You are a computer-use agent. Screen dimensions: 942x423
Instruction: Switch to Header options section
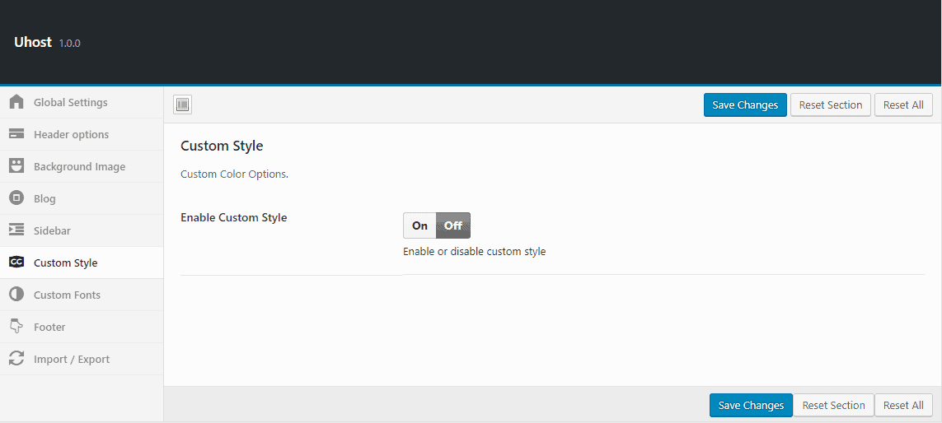(71, 135)
